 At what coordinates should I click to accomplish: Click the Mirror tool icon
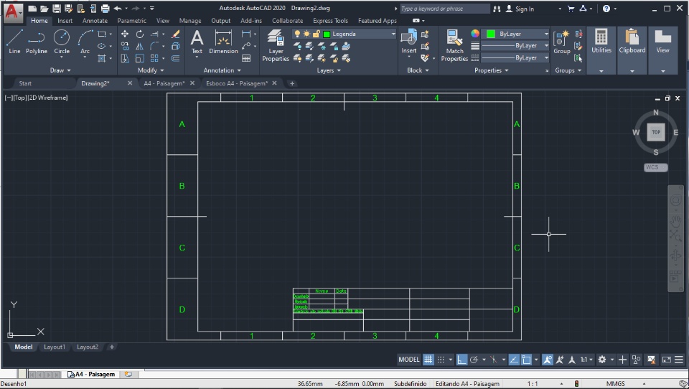coord(140,46)
